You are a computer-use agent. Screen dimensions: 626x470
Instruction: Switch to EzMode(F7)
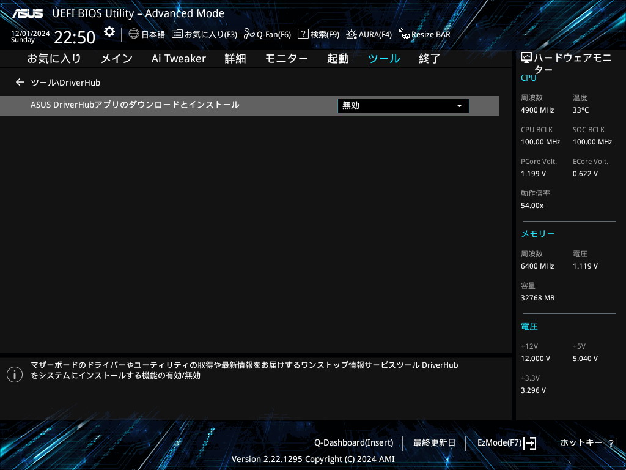pyautogui.click(x=499, y=443)
